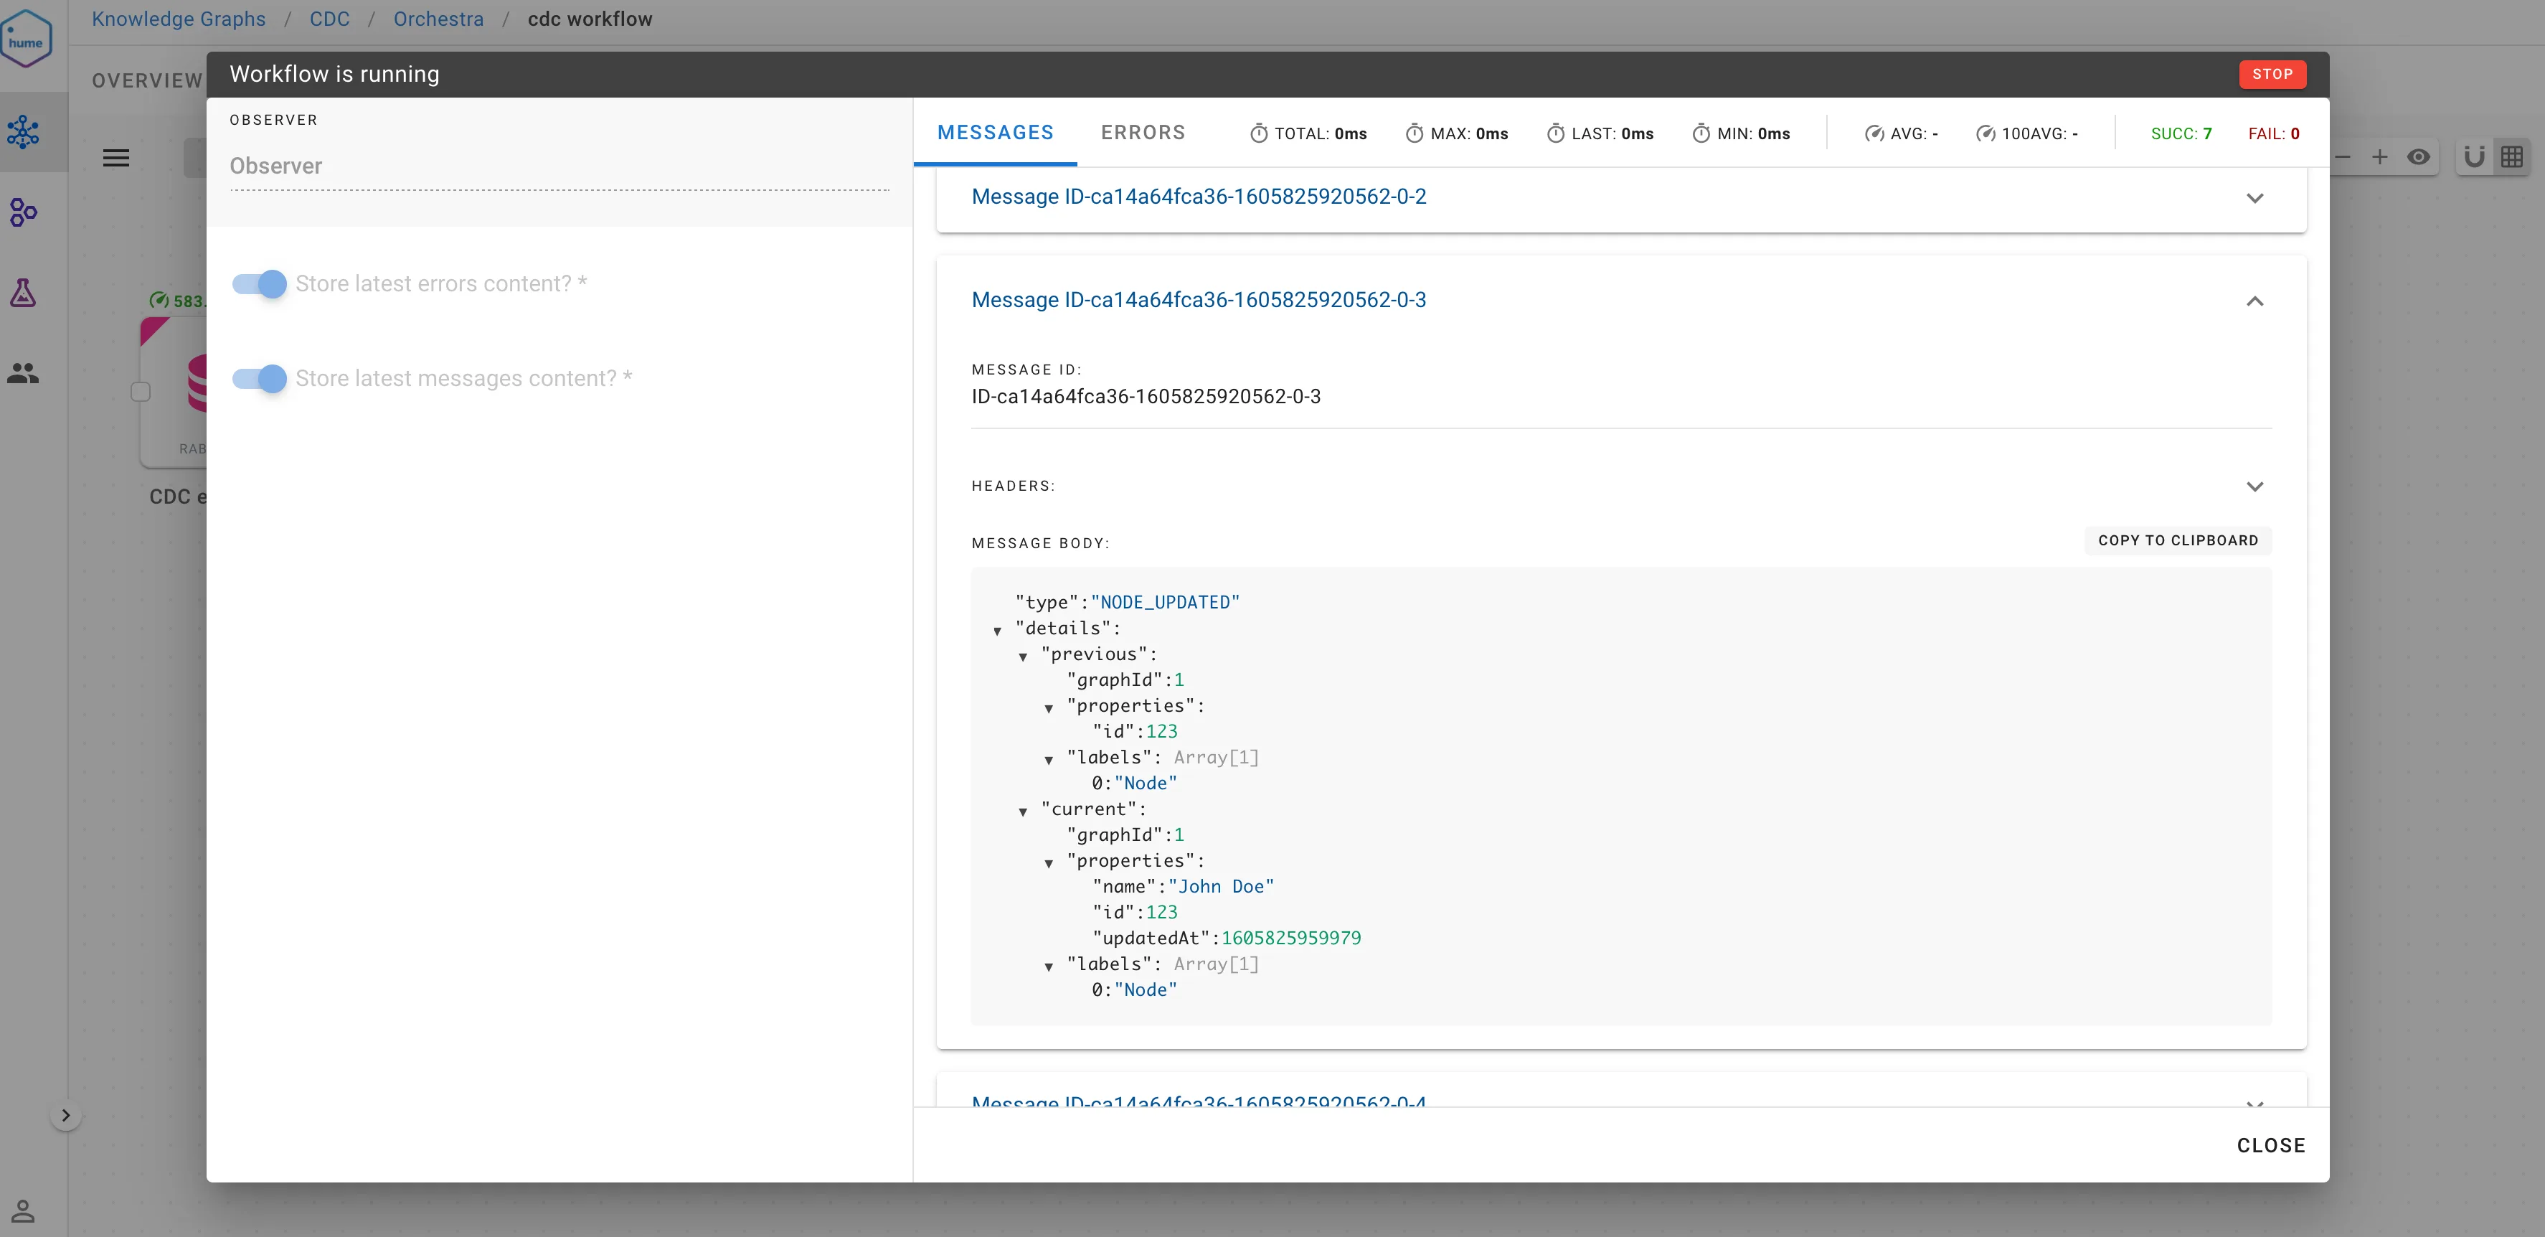Click the MIN timer icon
The width and height of the screenshot is (2545, 1237).
1701,133
